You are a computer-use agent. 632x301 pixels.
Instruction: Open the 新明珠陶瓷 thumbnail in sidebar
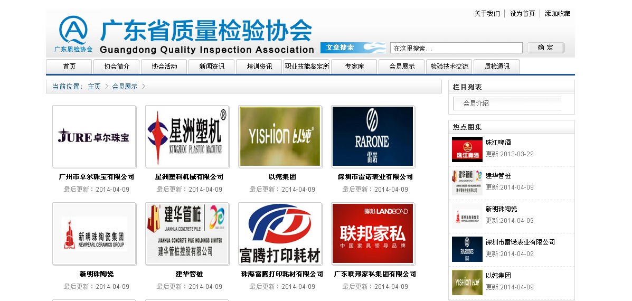[467, 215]
